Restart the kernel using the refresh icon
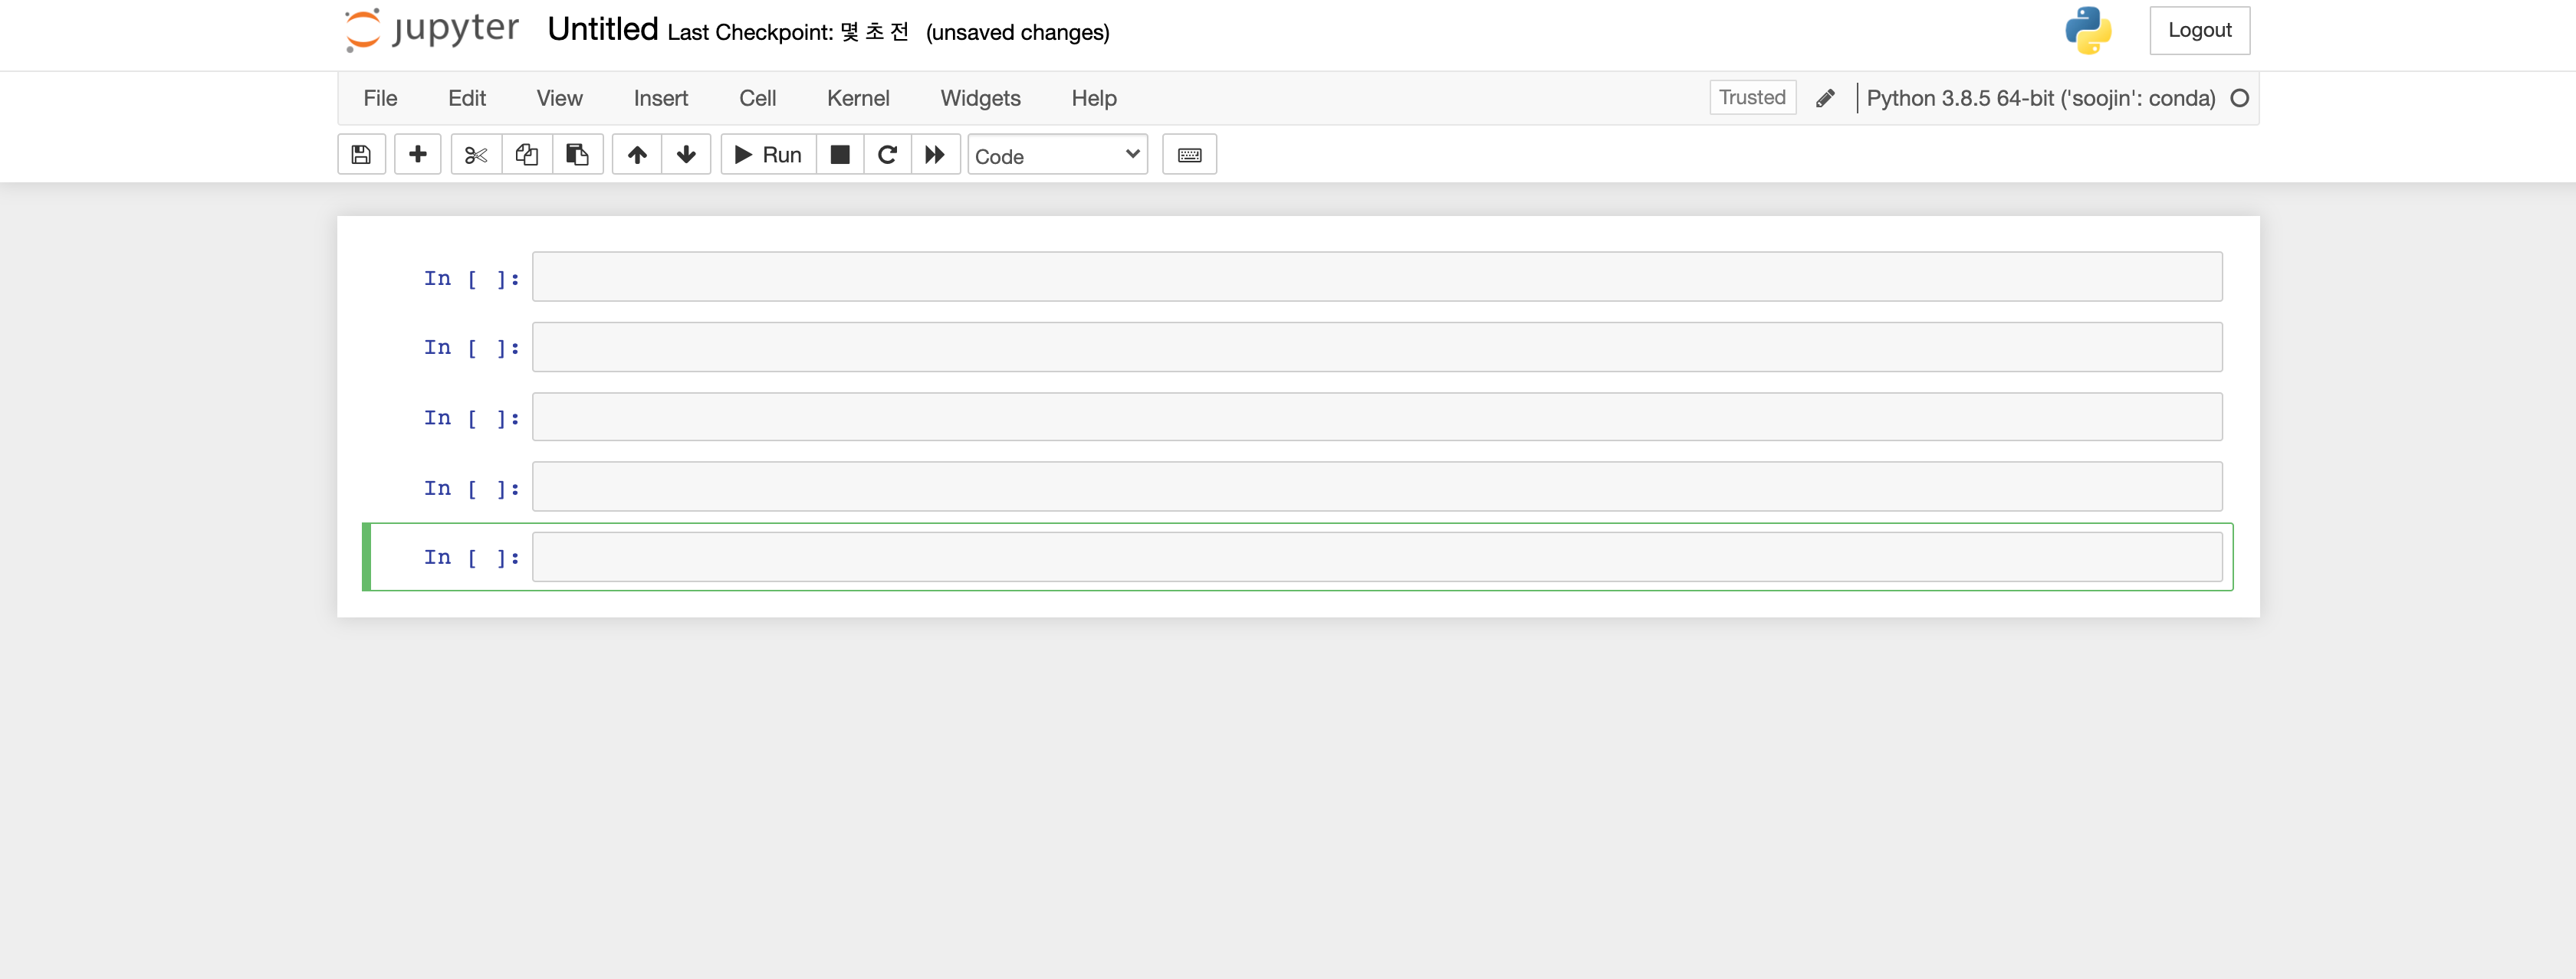Image resolution: width=2576 pixels, height=979 pixels. click(886, 154)
